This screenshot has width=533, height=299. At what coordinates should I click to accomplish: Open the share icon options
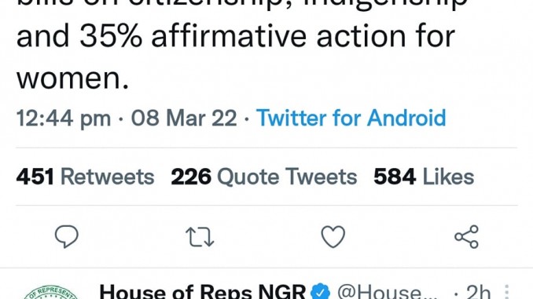[466, 236]
